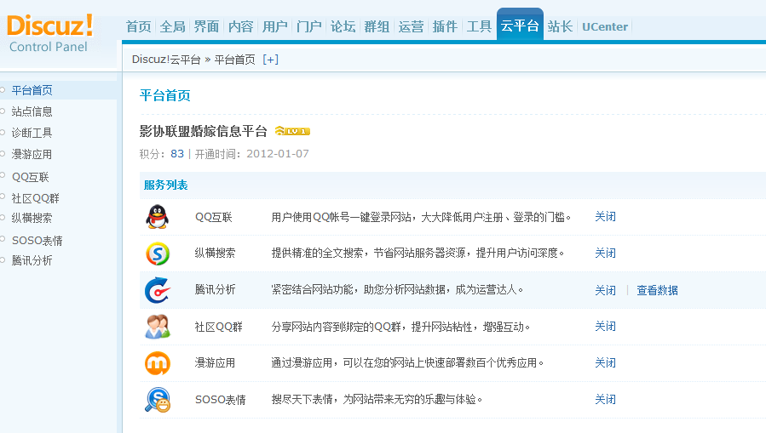The width and height of the screenshot is (766, 433).
Task: Open the 运营 top menu
Action: [411, 26]
